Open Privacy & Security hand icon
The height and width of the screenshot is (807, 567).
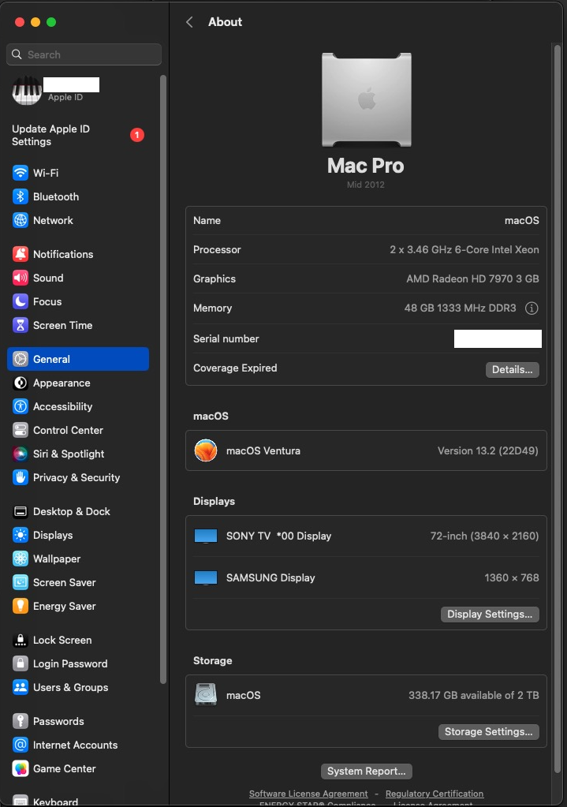tap(20, 477)
